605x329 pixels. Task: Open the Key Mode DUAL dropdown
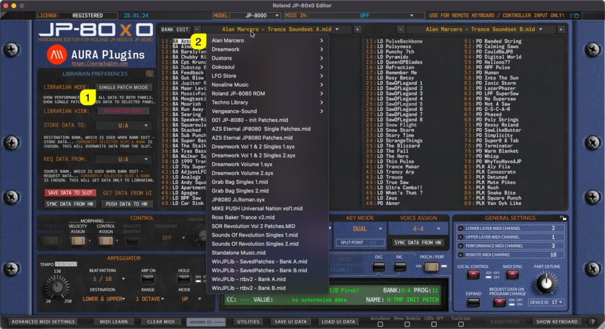click(359, 229)
